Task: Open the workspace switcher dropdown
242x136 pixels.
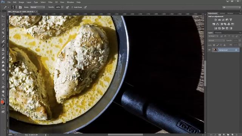Action: click(x=231, y=7)
